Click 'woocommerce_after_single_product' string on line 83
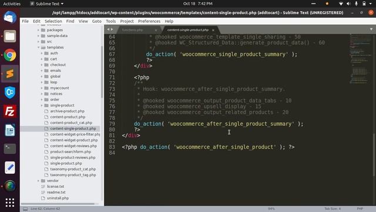Image resolution: width=376 pixels, height=212 pixels. tap(224, 147)
